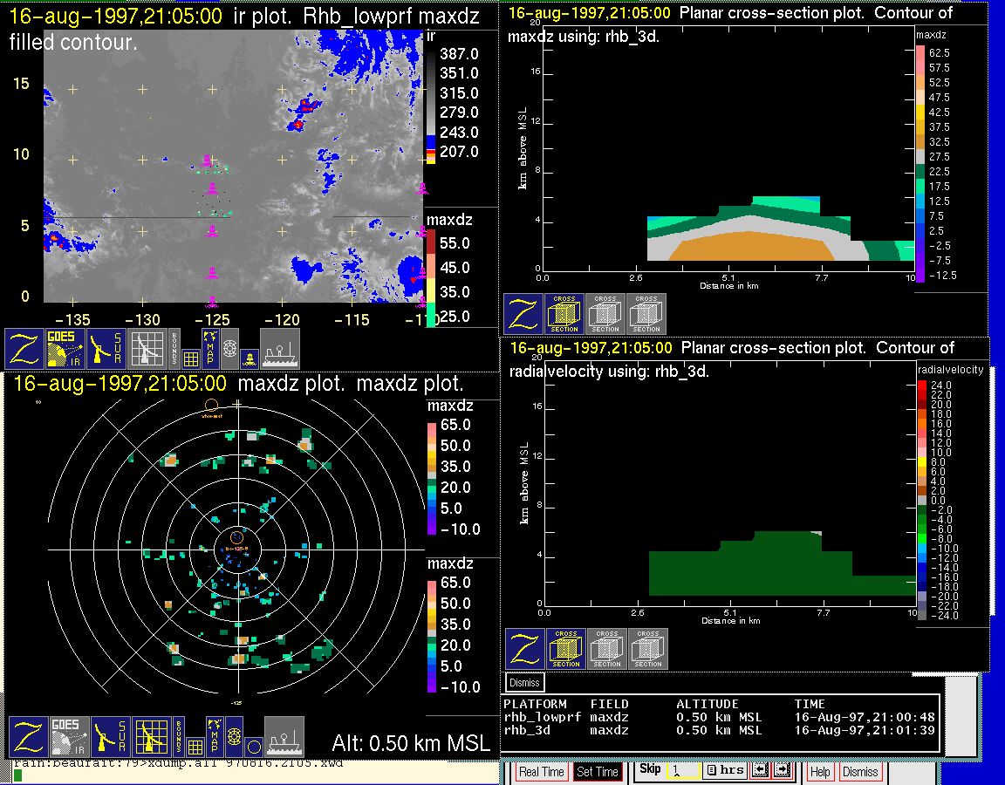Dismiss the platform field info overlay

click(x=525, y=682)
